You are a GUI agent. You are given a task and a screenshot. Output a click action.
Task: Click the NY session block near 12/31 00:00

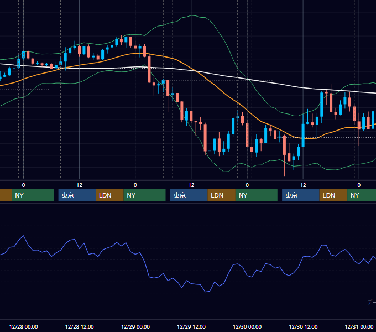coord(362,195)
